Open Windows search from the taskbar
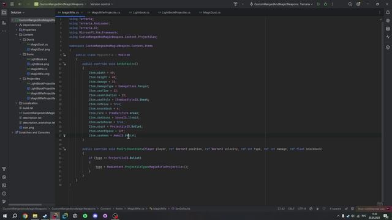Screen dimensions: 392x220 click(15, 216)
